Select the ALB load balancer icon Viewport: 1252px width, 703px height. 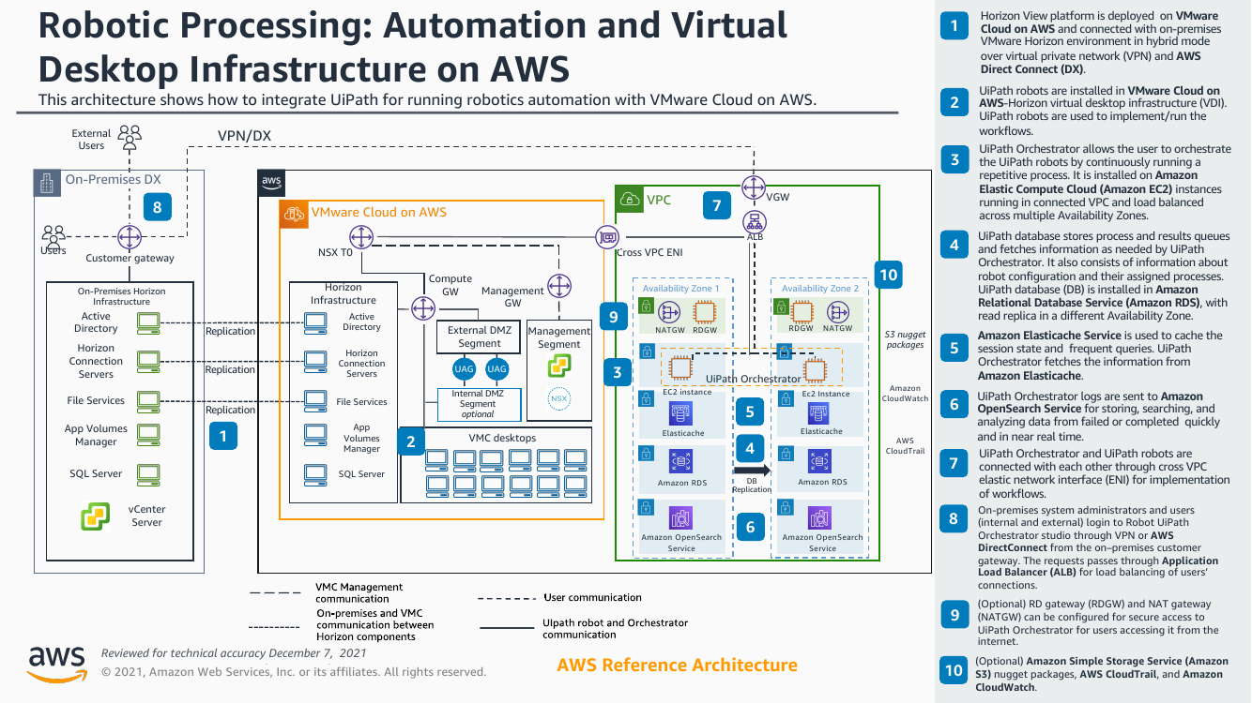point(754,221)
